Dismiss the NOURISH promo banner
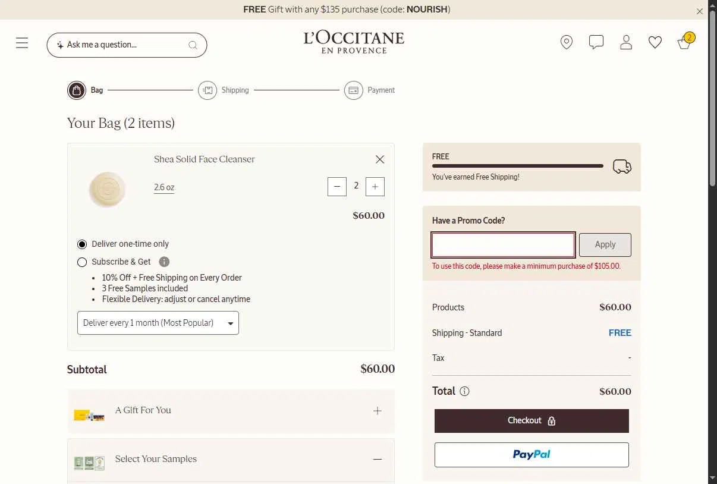The width and height of the screenshot is (717, 484). (x=700, y=11)
